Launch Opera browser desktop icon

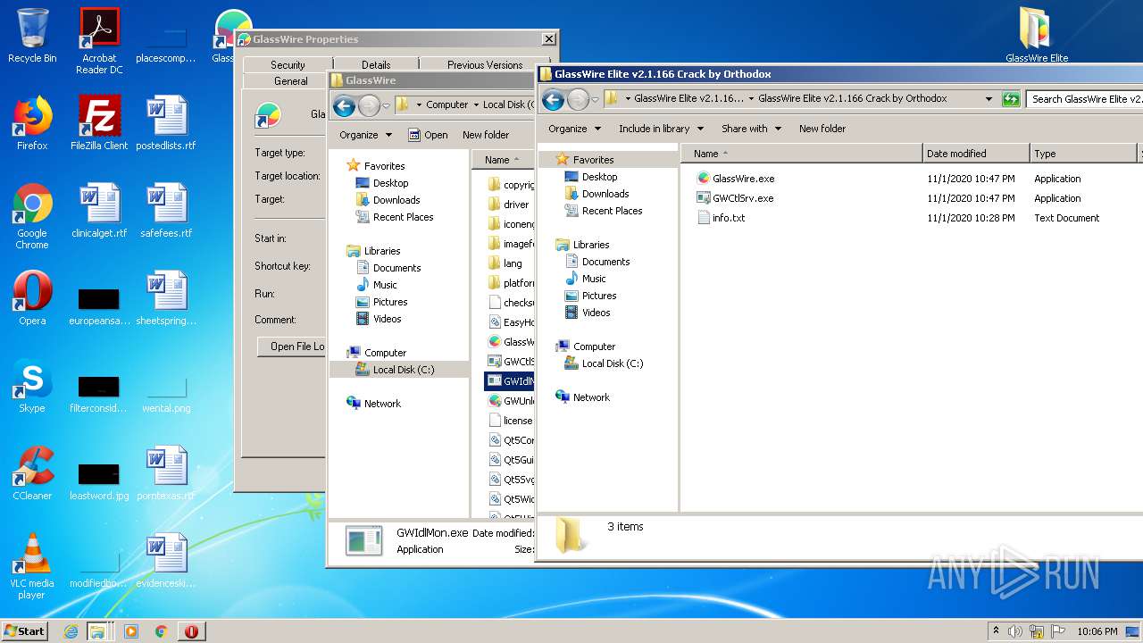point(32,298)
